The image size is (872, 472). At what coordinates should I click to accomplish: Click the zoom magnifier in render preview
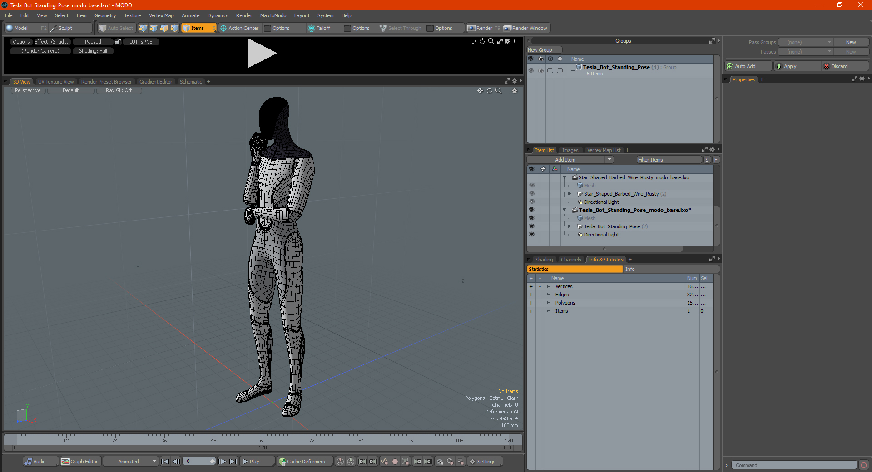tap(491, 41)
